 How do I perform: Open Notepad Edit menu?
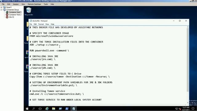click(x=35, y=24)
